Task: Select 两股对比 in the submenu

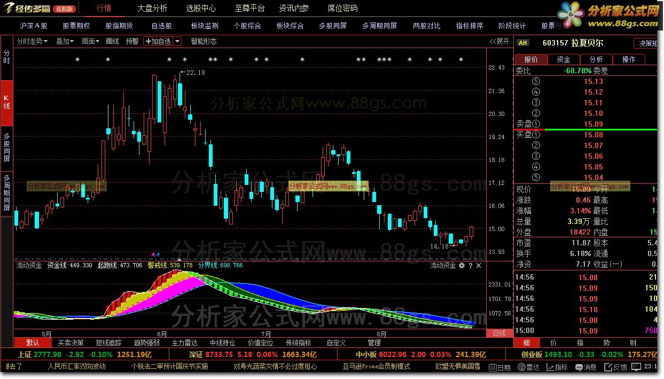Action: pyautogui.click(x=427, y=26)
